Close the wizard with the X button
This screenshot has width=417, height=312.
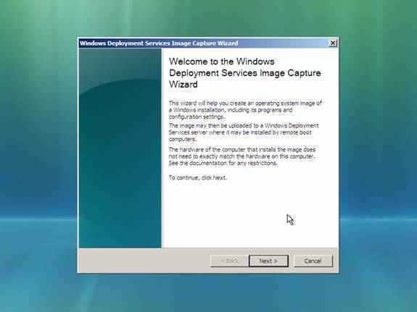tap(333, 43)
